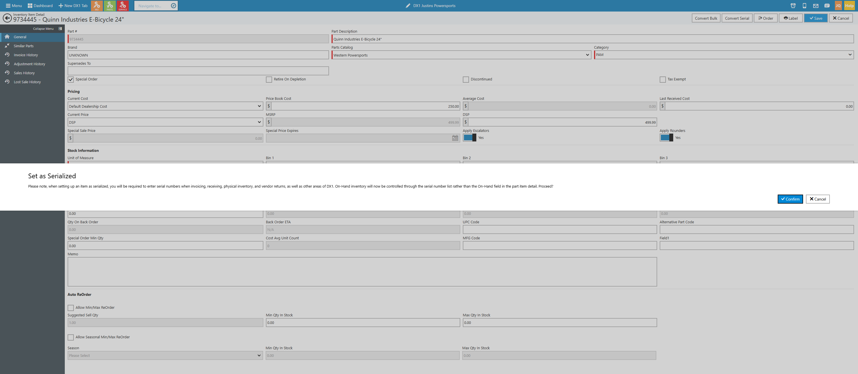This screenshot has width=858, height=374.
Task: Cancel the Set as Serialized dialog
Action: tap(818, 199)
